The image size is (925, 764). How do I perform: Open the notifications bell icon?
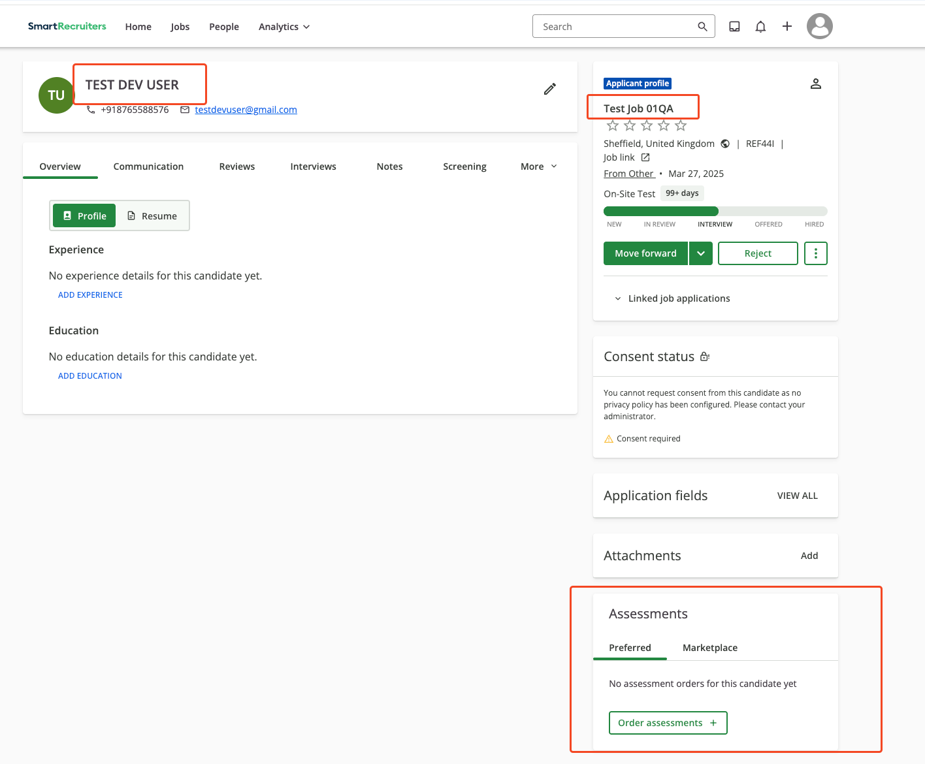[x=760, y=26]
